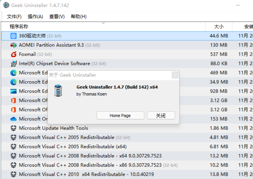Minimize the Geek Uninstaller window
The height and width of the screenshot is (179, 253).
coord(238,5)
